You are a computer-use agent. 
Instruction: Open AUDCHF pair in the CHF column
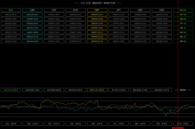click(54, 15)
